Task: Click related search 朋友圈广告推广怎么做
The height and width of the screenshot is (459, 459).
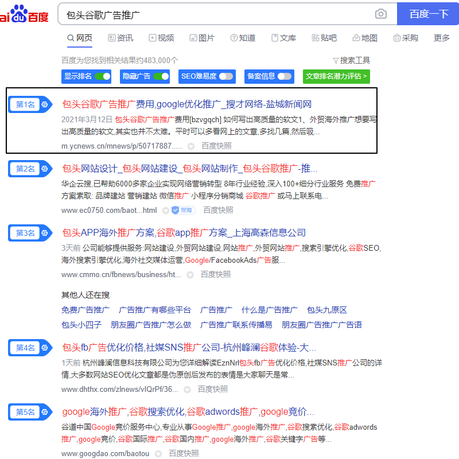Action: (151, 325)
